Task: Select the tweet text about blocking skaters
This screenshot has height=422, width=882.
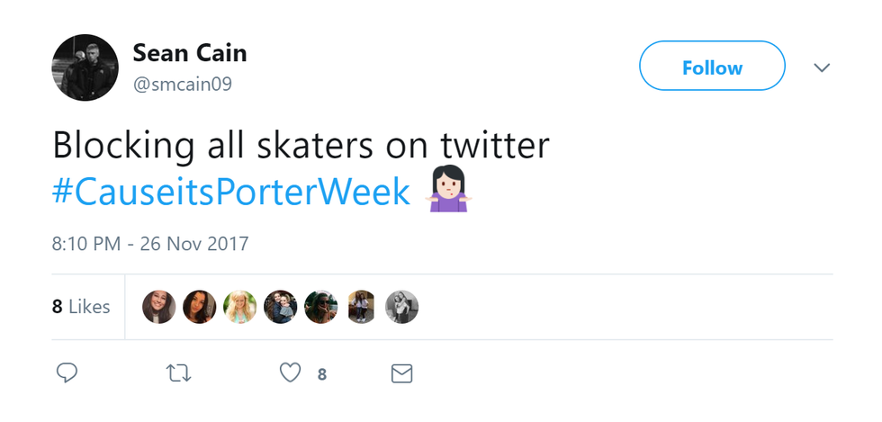Action: (x=300, y=146)
